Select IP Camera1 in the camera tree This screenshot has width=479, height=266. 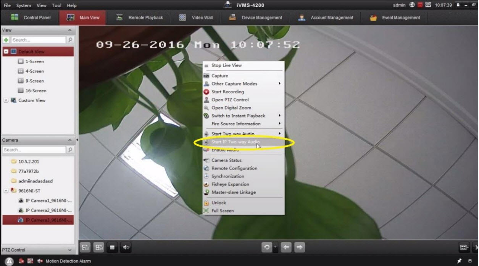(x=48, y=201)
